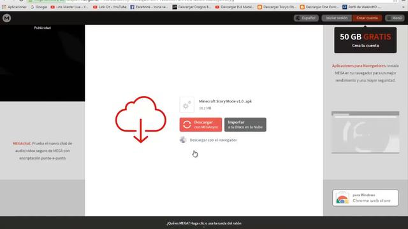This screenshot has width=408, height=229.
Task: Click the ¿Qué es MEGA? bottom bar
Action: (x=204, y=223)
